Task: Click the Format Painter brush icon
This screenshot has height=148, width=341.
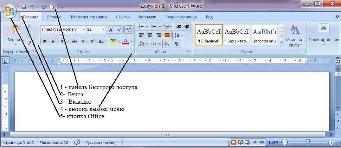Action: point(29,43)
